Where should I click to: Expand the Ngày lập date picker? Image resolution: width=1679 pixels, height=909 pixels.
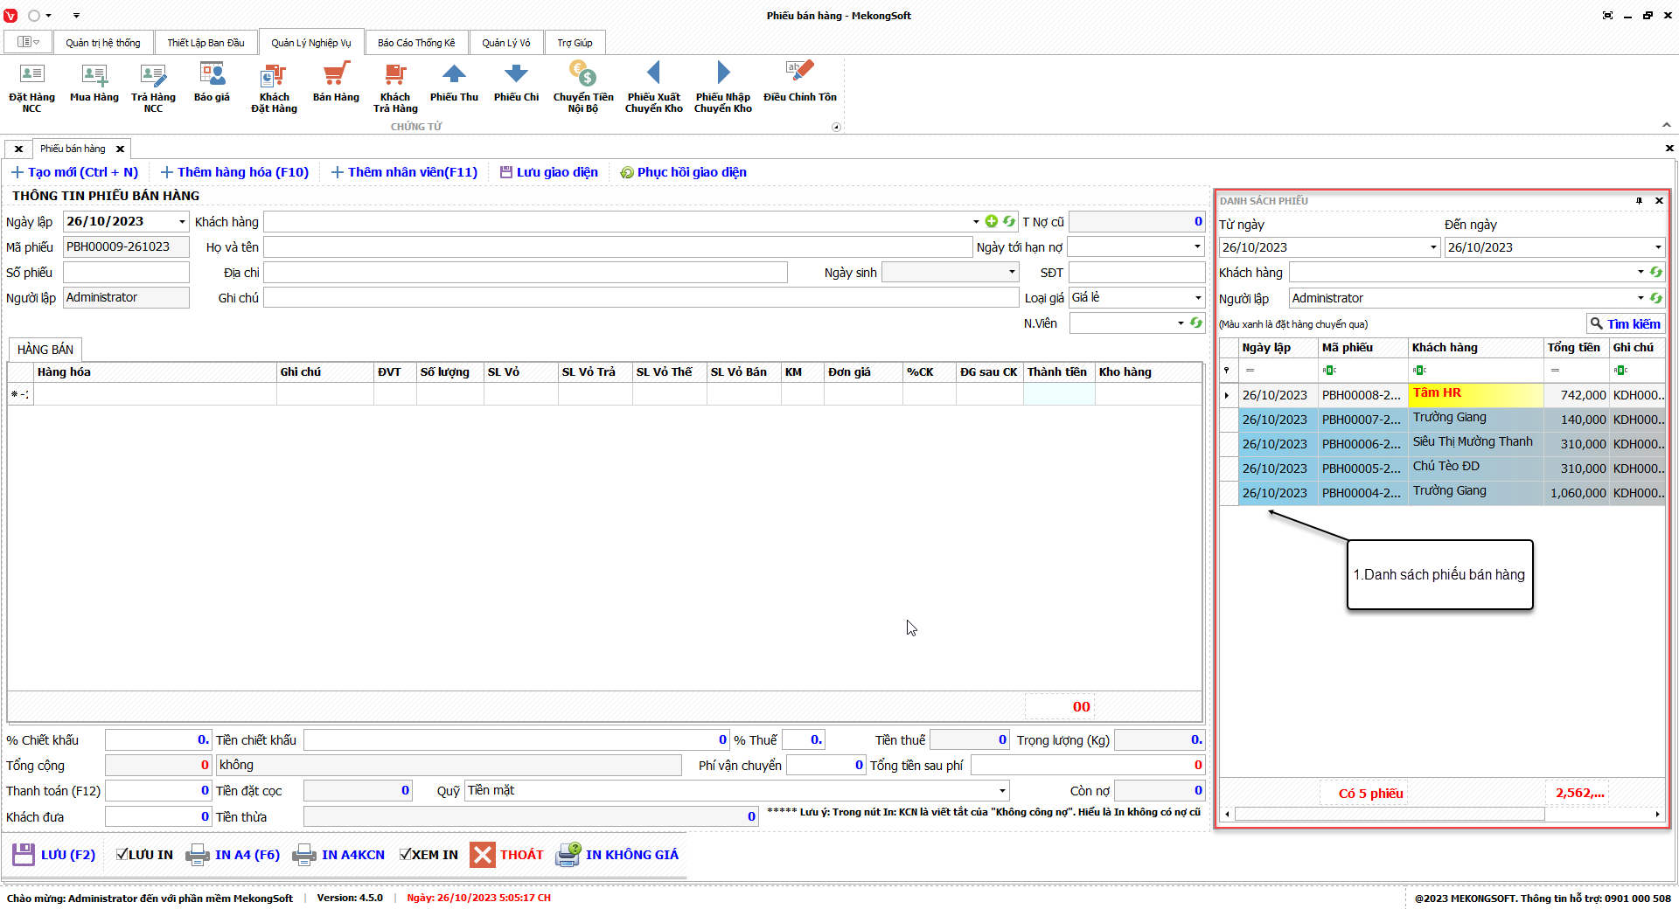coord(182,222)
